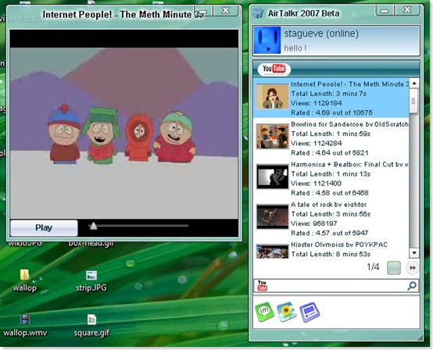
Task: Select Hipster Olympics video thumbnail
Action: click(272, 252)
